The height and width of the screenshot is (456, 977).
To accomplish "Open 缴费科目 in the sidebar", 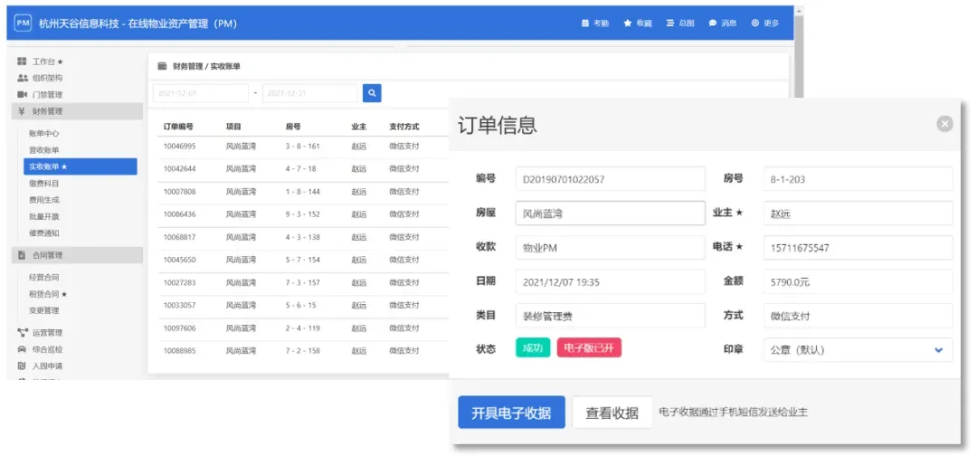I will [x=43, y=184].
